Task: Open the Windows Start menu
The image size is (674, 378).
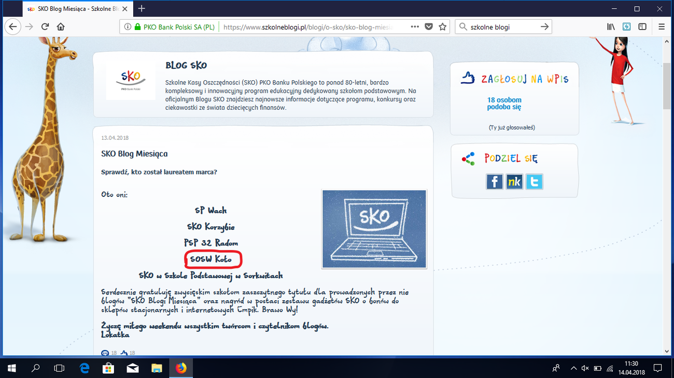Action: click(x=11, y=368)
